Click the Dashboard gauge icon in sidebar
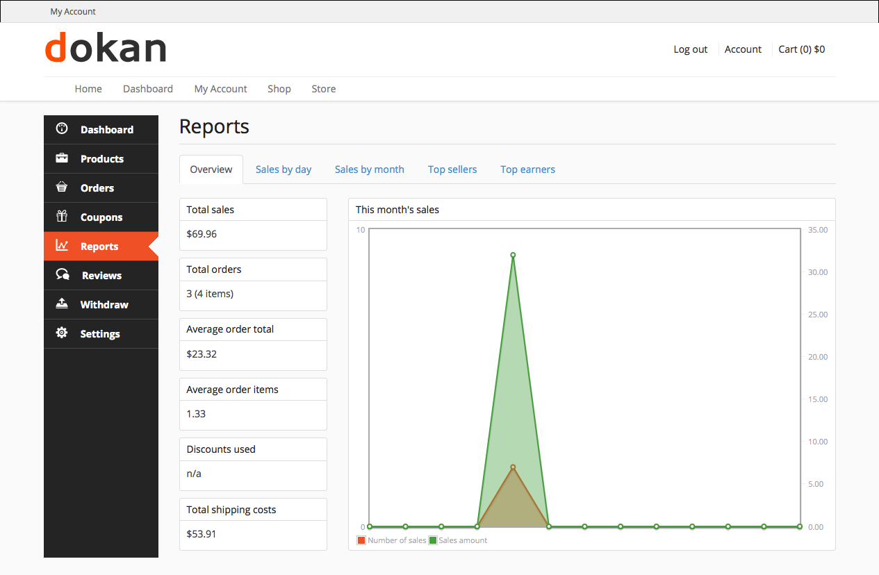879x575 pixels. click(x=62, y=128)
